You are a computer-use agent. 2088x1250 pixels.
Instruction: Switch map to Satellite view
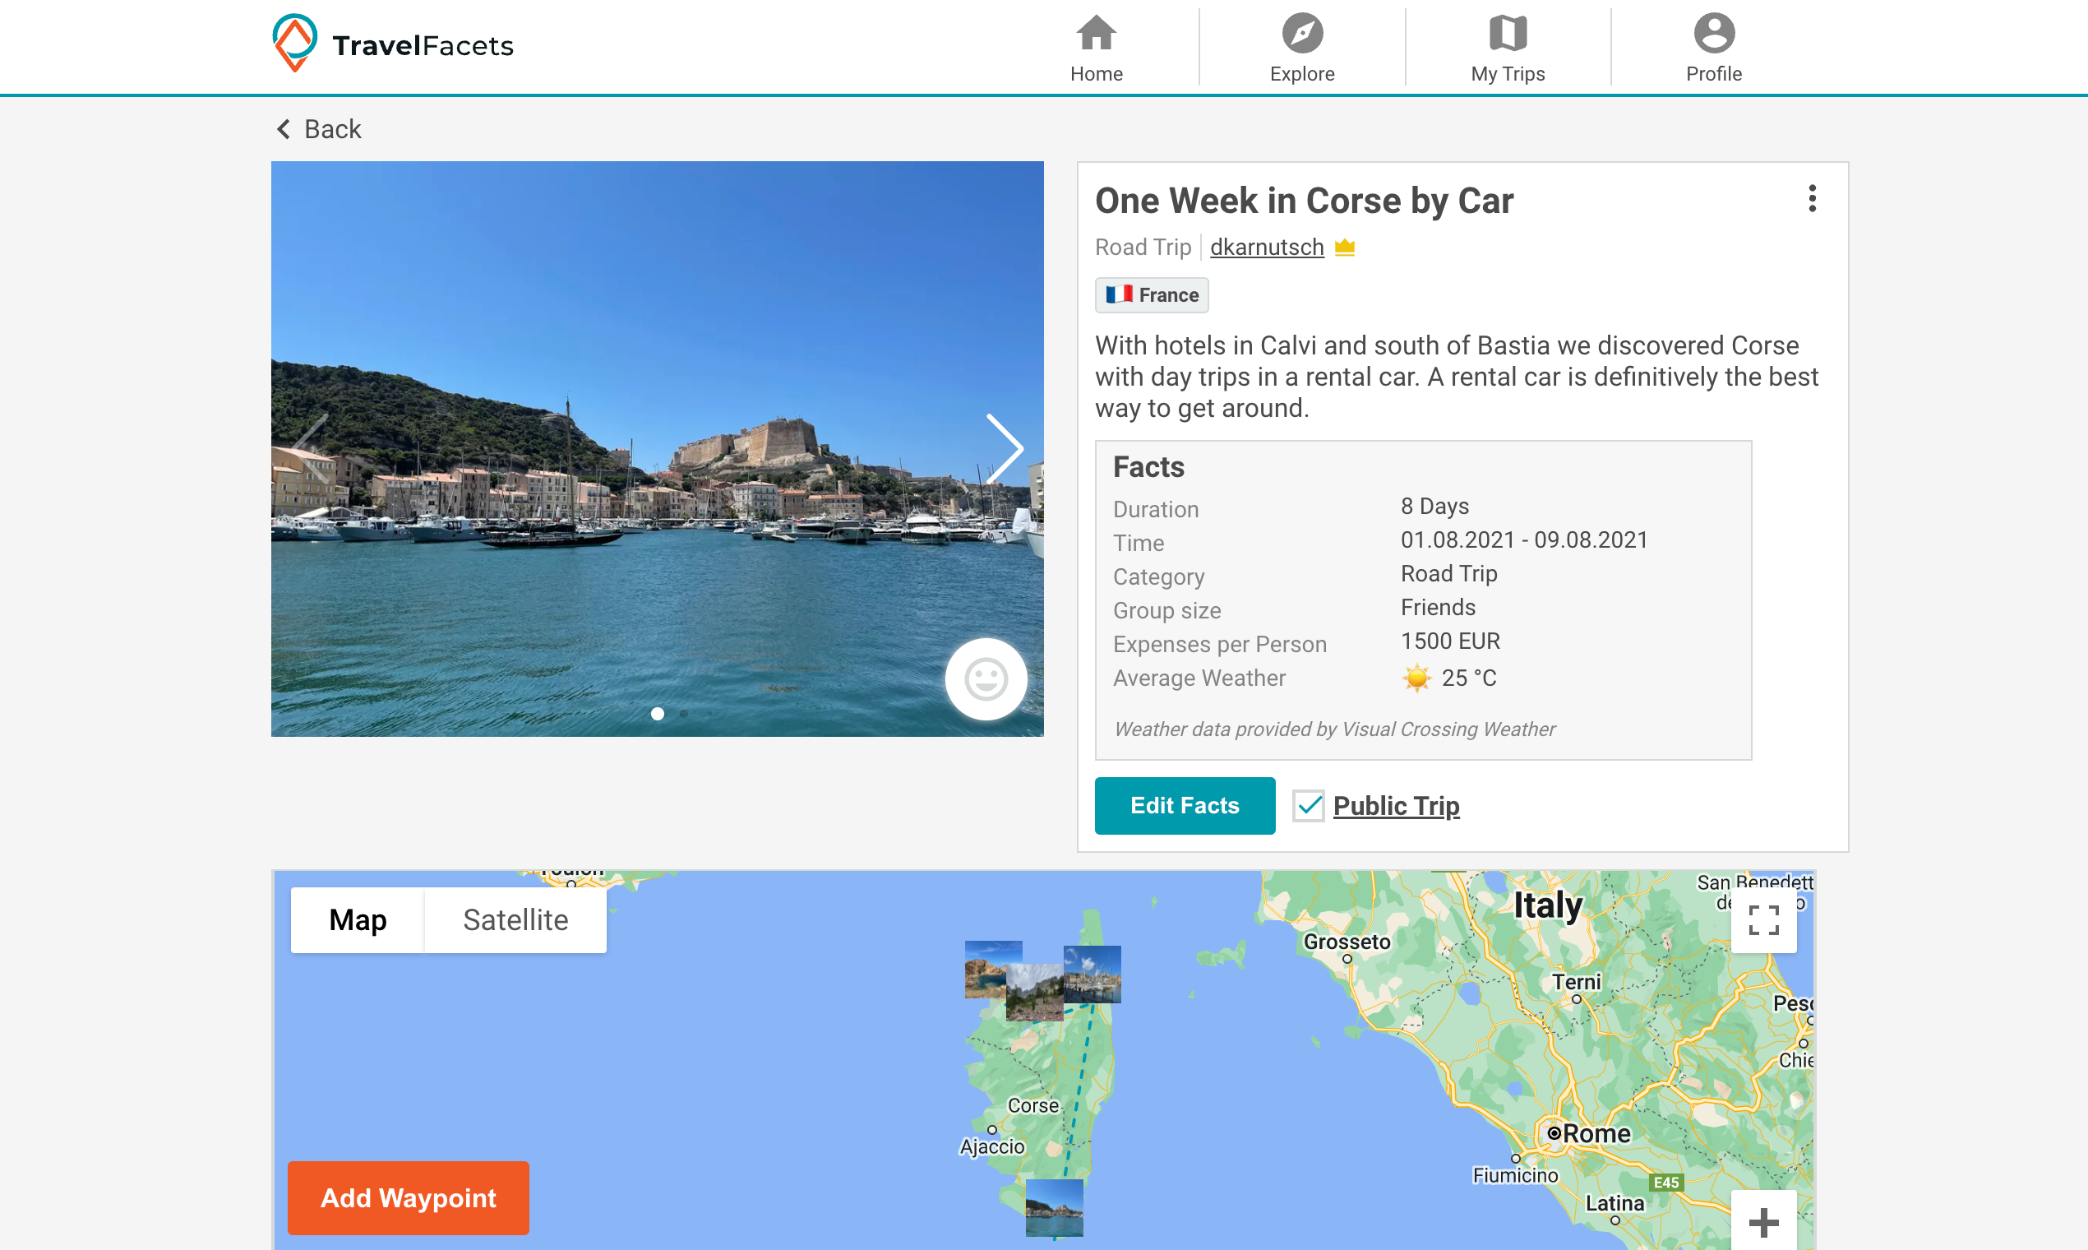coord(515,919)
